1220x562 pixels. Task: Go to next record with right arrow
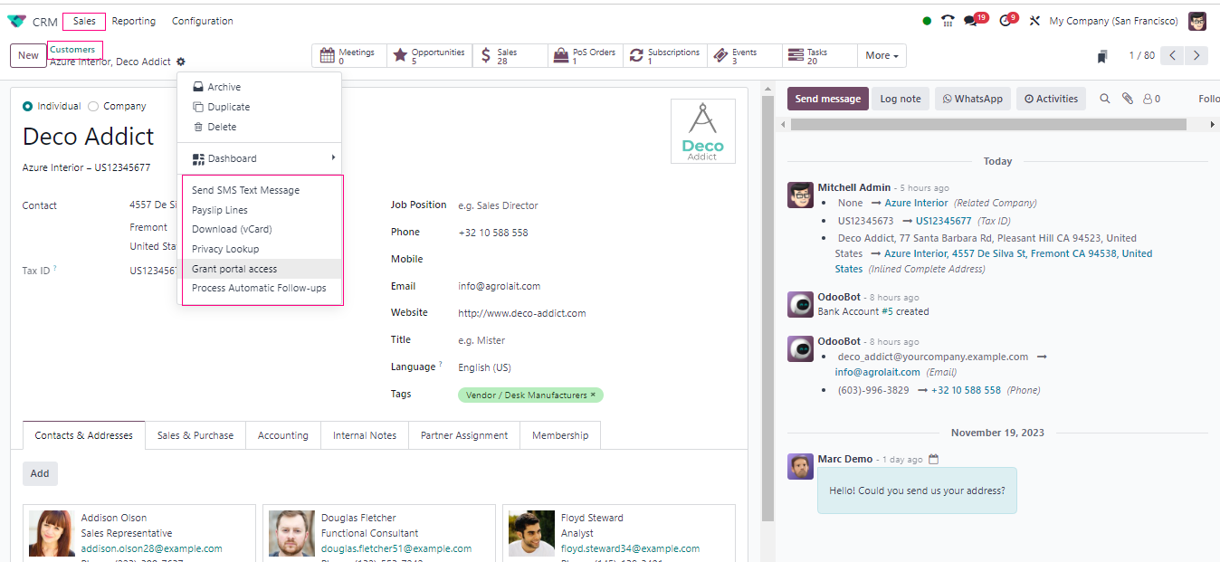point(1196,56)
